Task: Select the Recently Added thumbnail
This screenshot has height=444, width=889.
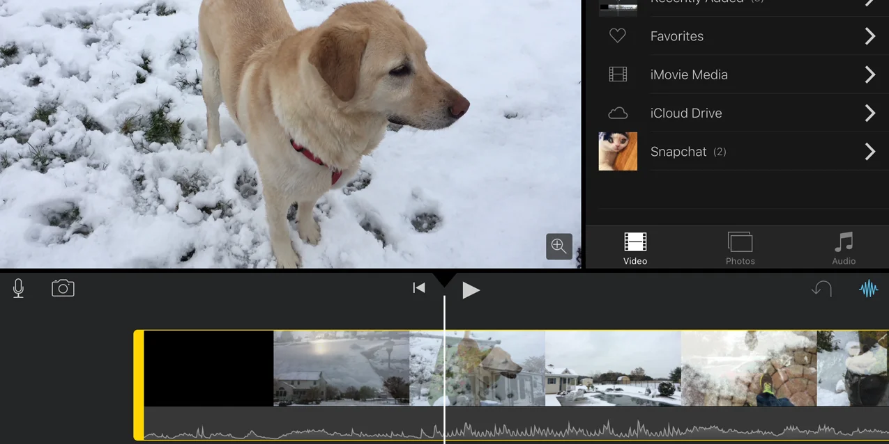Action: point(618,8)
